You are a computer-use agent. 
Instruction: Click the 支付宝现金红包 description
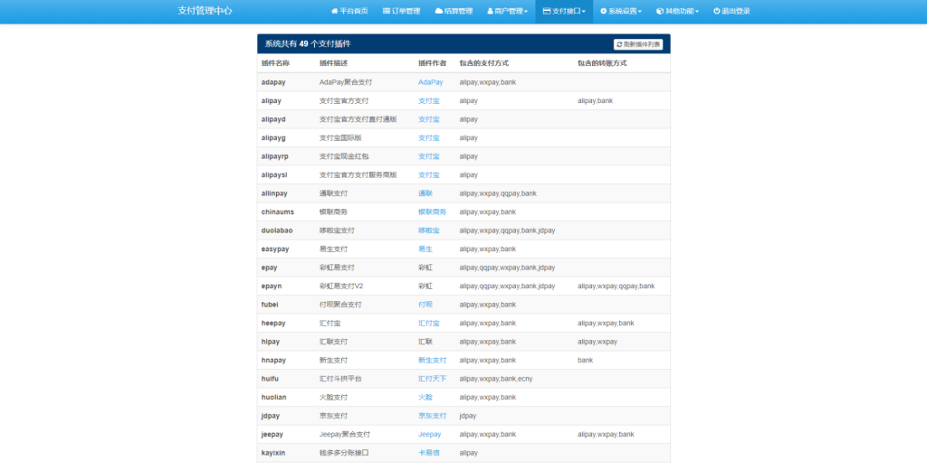coord(344,156)
